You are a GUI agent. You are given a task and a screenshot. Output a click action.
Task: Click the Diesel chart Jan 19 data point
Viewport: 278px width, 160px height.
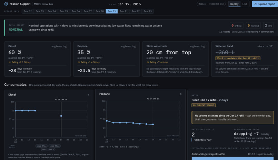[x=61, y=116]
